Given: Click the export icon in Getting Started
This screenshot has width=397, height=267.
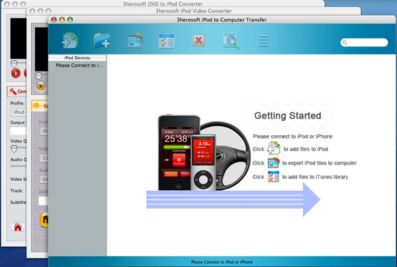Looking at the screenshot, I should pos(273,162).
